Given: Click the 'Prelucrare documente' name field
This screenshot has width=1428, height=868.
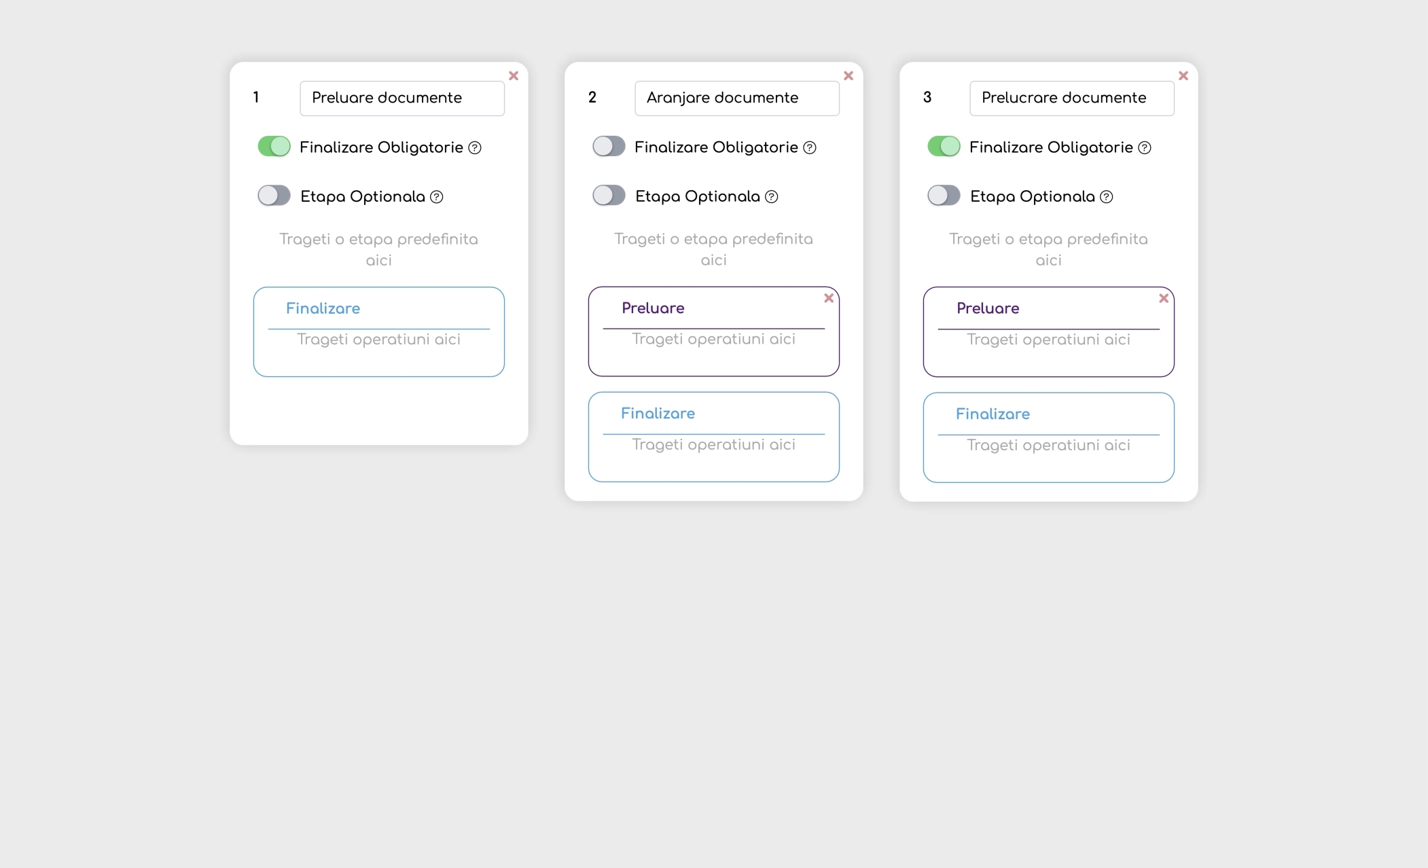Looking at the screenshot, I should tap(1072, 98).
